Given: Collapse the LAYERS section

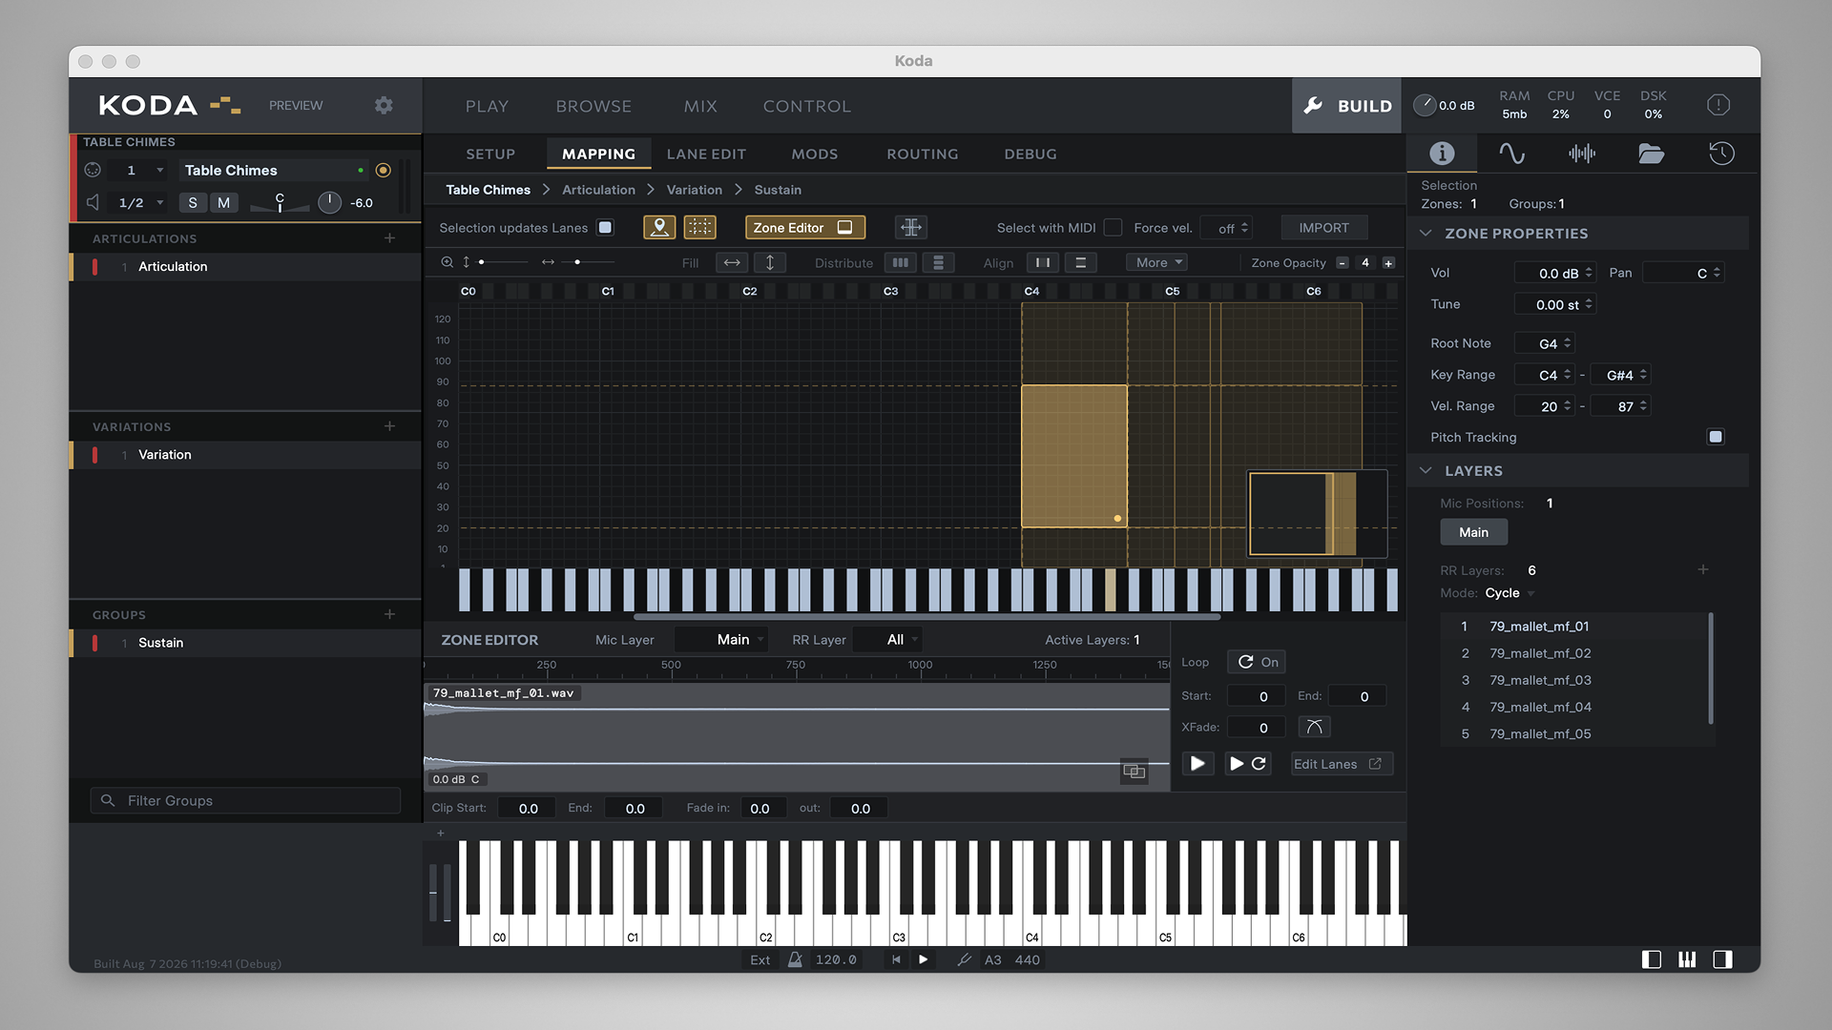Looking at the screenshot, I should 1426,471.
